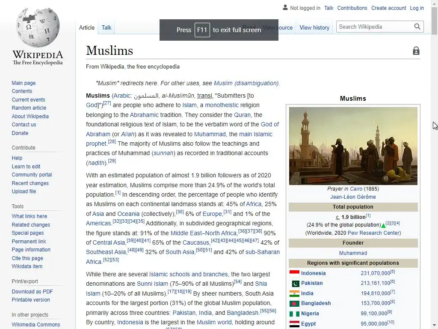Click citation reference [27]
Screen dimensions: 438x329
coord(107,103)
